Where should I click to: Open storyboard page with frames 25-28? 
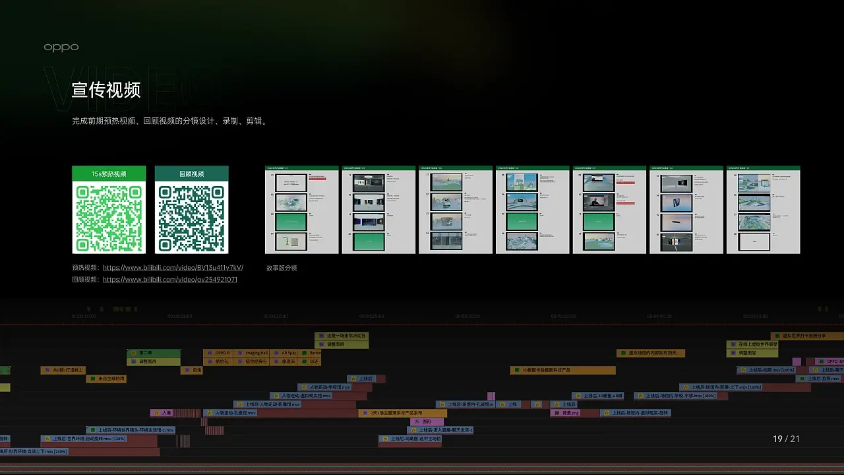pyautogui.click(x=763, y=210)
